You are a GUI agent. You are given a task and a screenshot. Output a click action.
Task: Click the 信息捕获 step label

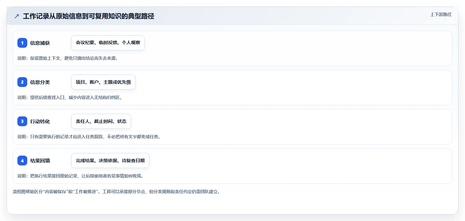[40, 43]
